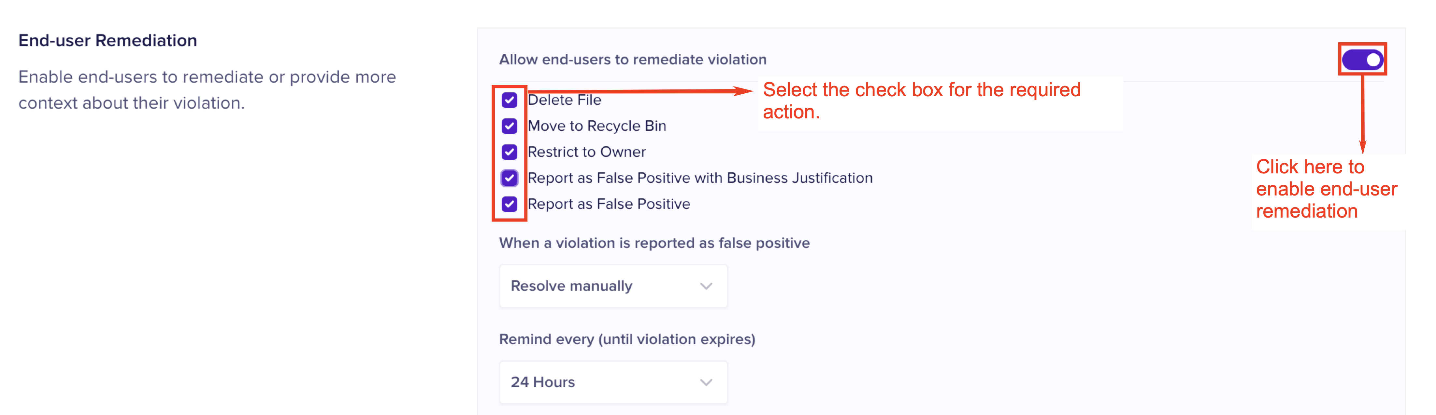Click the Allow end-users to remediate violation label

[x=632, y=60]
